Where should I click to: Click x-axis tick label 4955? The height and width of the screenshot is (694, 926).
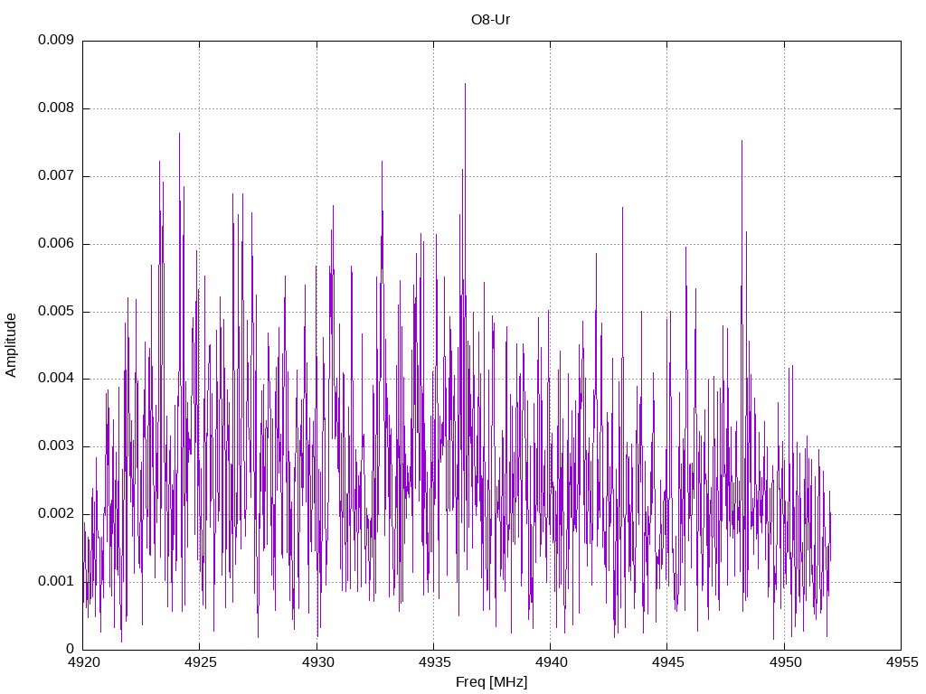pos(902,662)
